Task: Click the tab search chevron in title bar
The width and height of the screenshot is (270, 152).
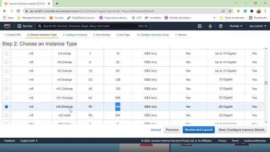Action: (236, 3)
